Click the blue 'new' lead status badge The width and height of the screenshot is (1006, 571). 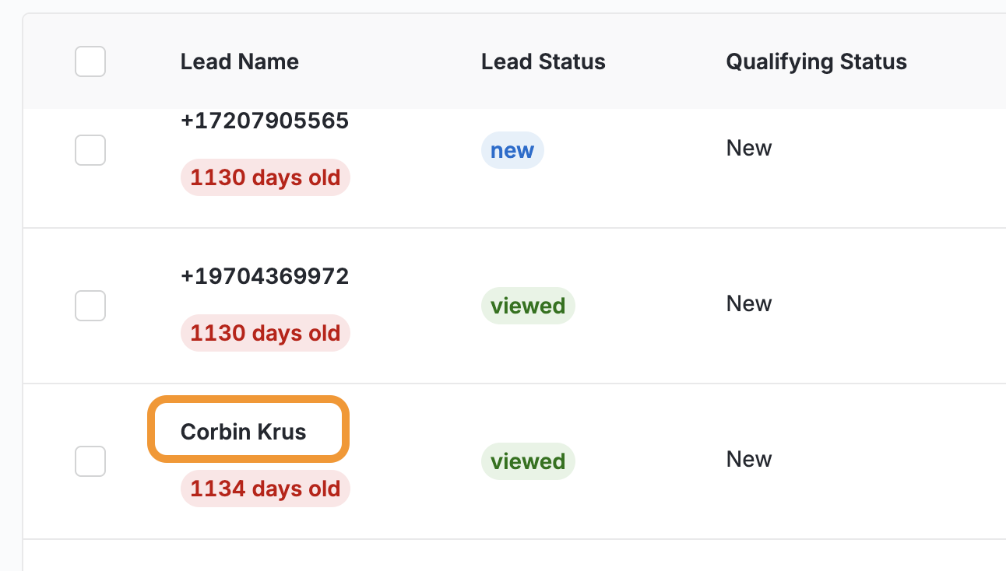(512, 150)
